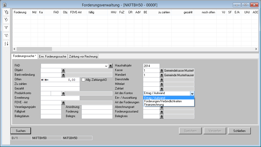This screenshot has width=261, height=147.
Task: Expand the FAD dropdown list
Action: tap(106, 66)
